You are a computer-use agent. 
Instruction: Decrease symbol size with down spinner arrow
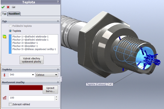coord(57,99)
